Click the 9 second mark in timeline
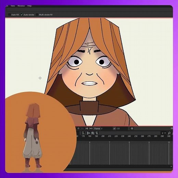Screen dimensions: 178x178 tap(149, 142)
